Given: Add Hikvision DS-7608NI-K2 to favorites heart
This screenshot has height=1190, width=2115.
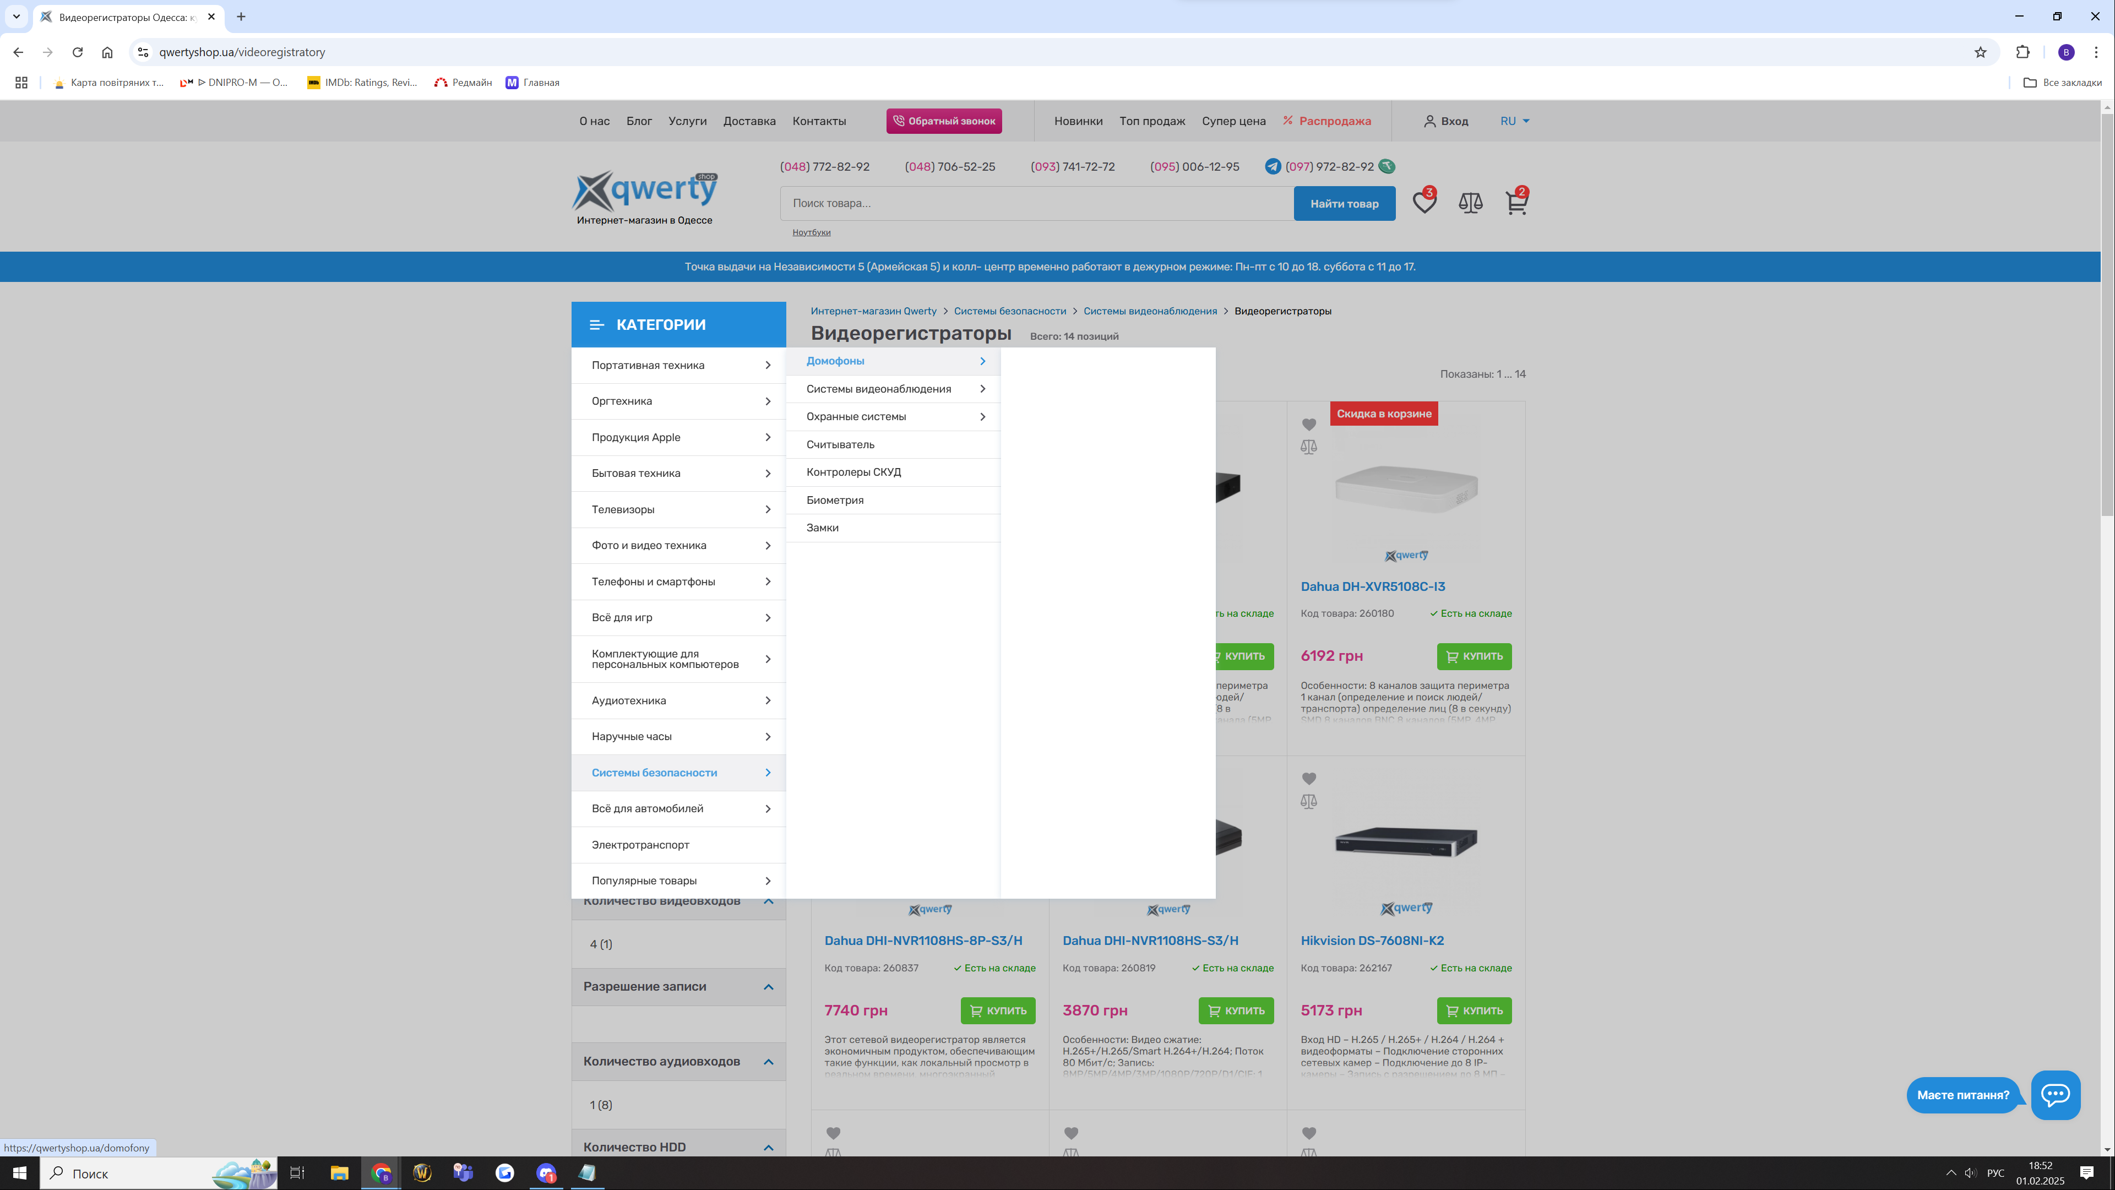Looking at the screenshot, I should tap(1309, 779).
